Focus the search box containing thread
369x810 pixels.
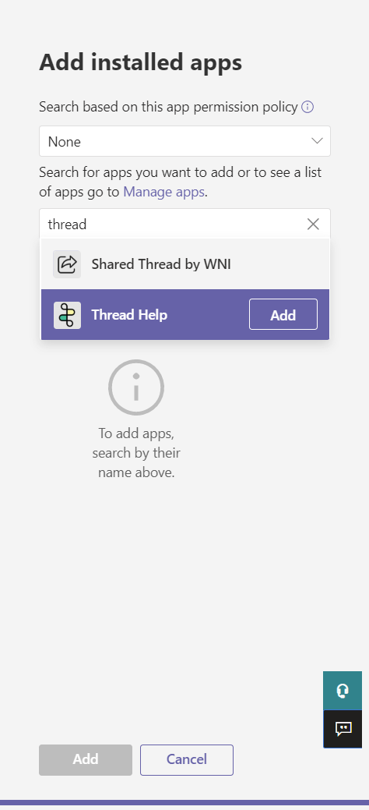184,225
